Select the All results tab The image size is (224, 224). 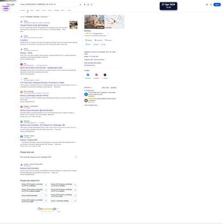click(28, 10)
